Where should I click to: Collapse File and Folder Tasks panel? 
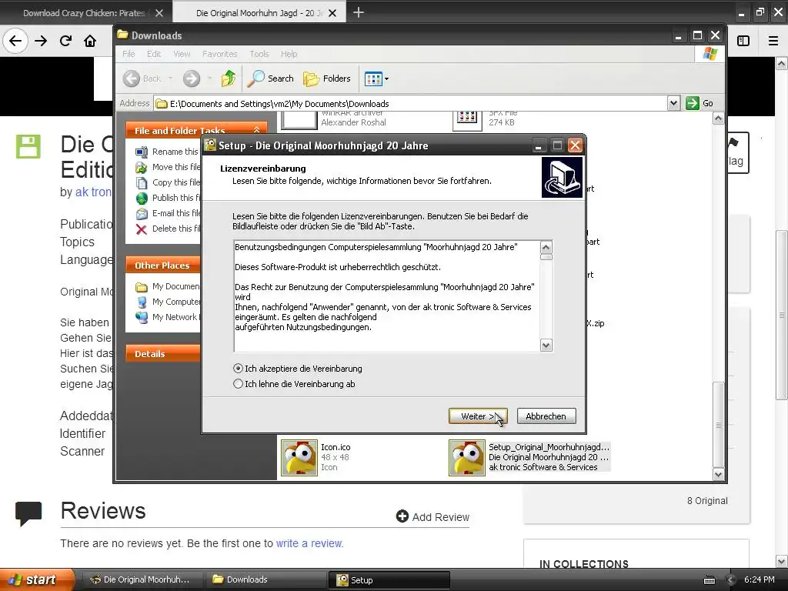pos(257,130)
